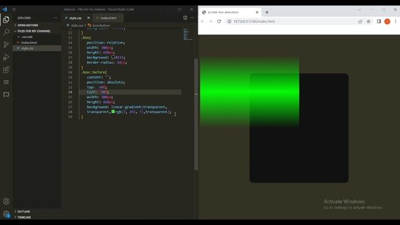Image resolution: width=400 pixels, height=225 pixels.
Task: Close the Chrome border-line animation tab
Action: (257, 12)
